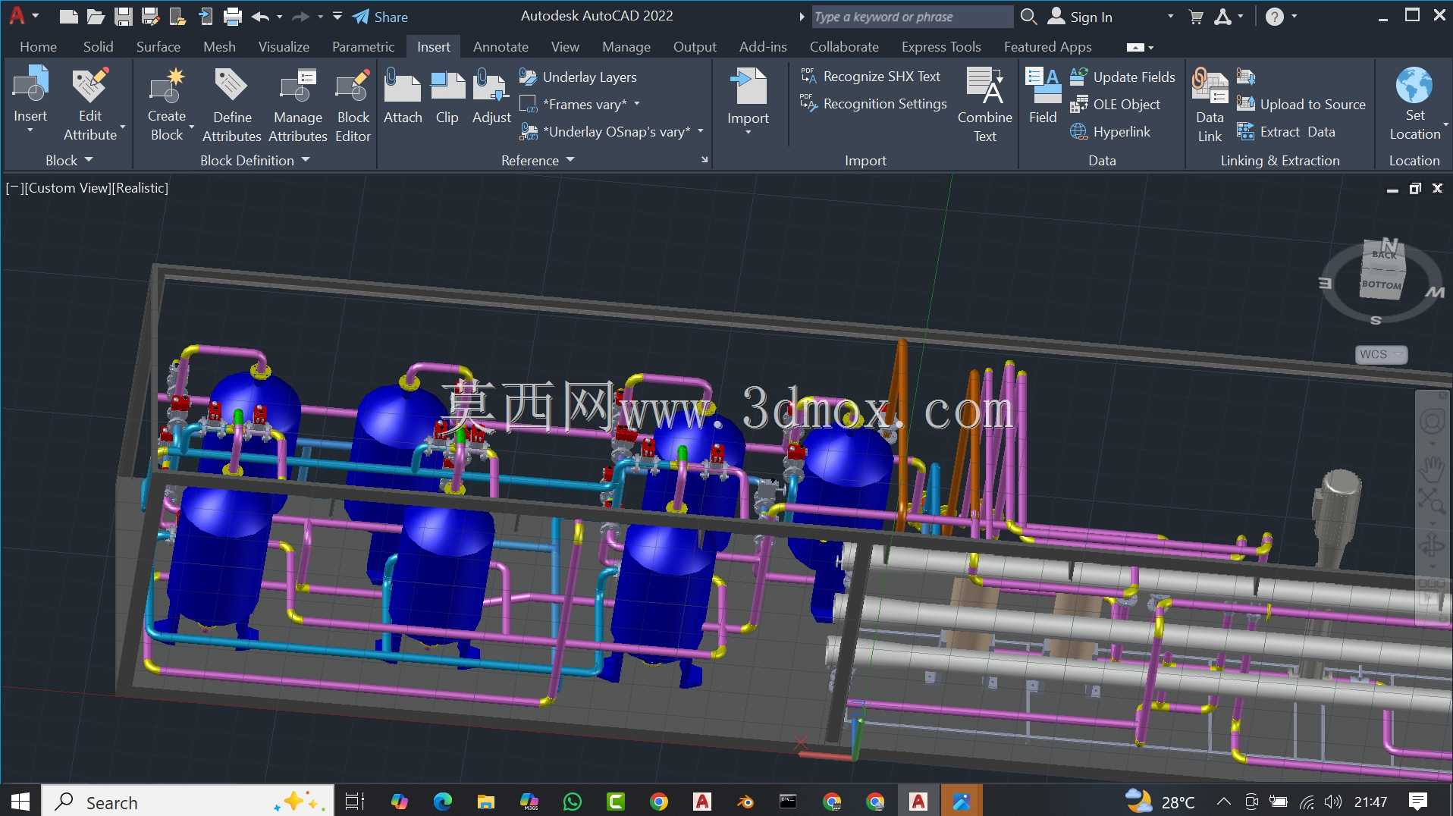This screenshot has height=816, width=1453.
Task: Open the taskbar notification center
Action: click(x=1418, y=802)
